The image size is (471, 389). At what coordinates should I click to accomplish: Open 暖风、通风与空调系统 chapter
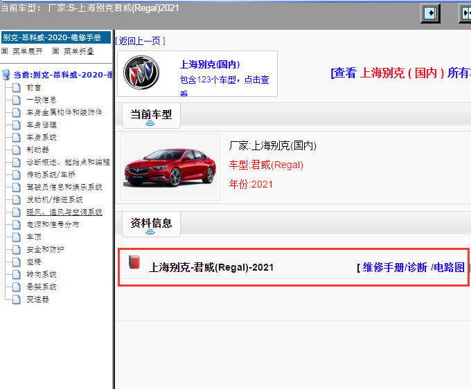coord(64,212)
